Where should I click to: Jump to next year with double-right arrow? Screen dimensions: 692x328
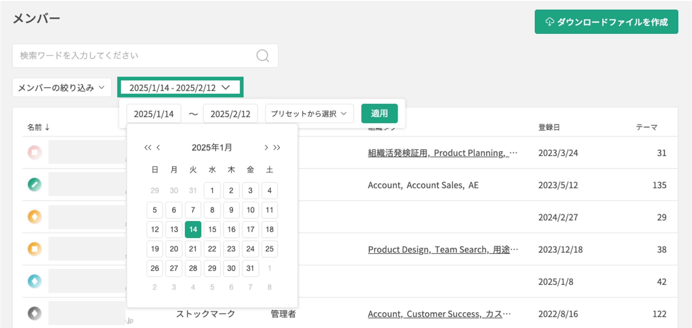tap(277, 147)
